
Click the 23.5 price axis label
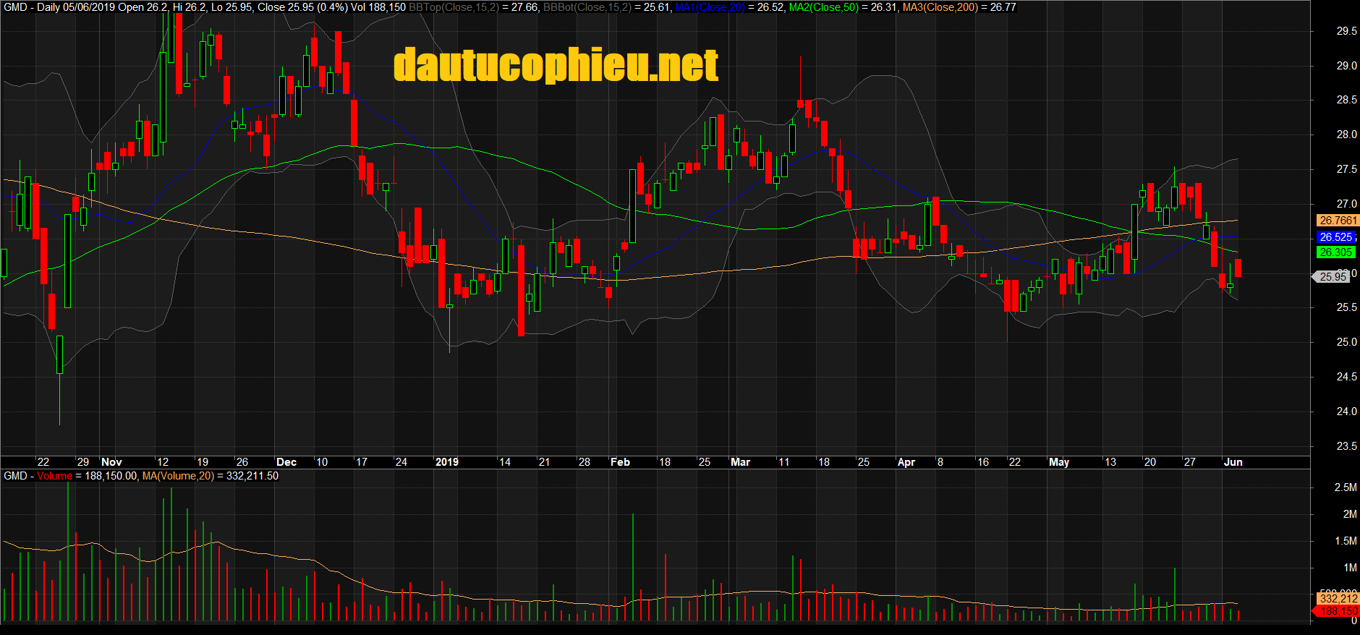tap(1346, 446)
